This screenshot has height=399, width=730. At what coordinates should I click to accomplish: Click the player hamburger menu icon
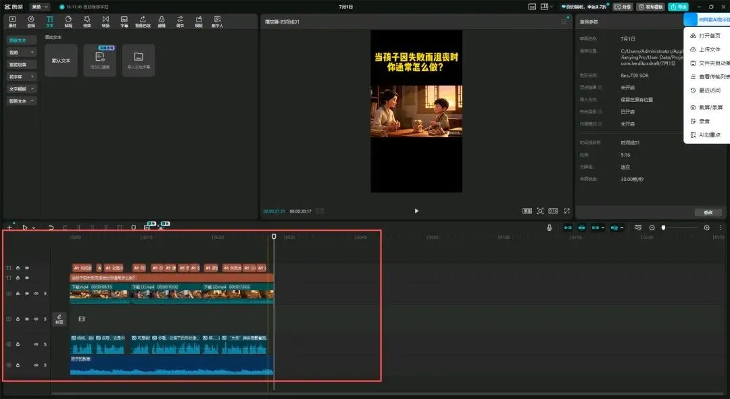pos(564,22)
